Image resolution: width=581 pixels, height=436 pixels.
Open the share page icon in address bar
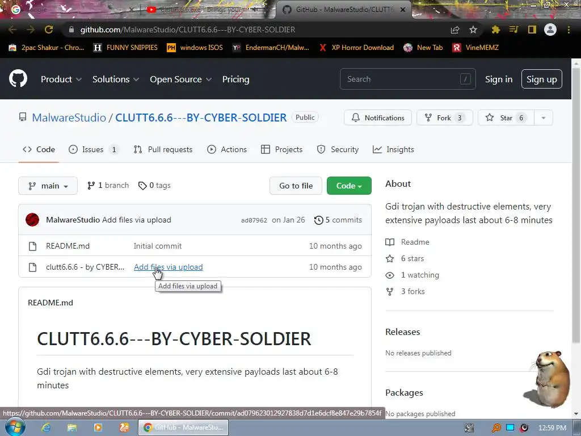click(x=455, y=30)
